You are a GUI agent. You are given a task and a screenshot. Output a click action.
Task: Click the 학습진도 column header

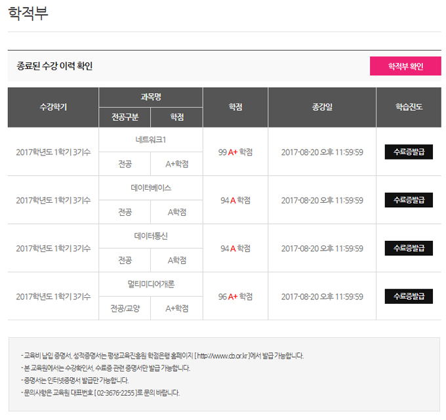coord(409,107)
